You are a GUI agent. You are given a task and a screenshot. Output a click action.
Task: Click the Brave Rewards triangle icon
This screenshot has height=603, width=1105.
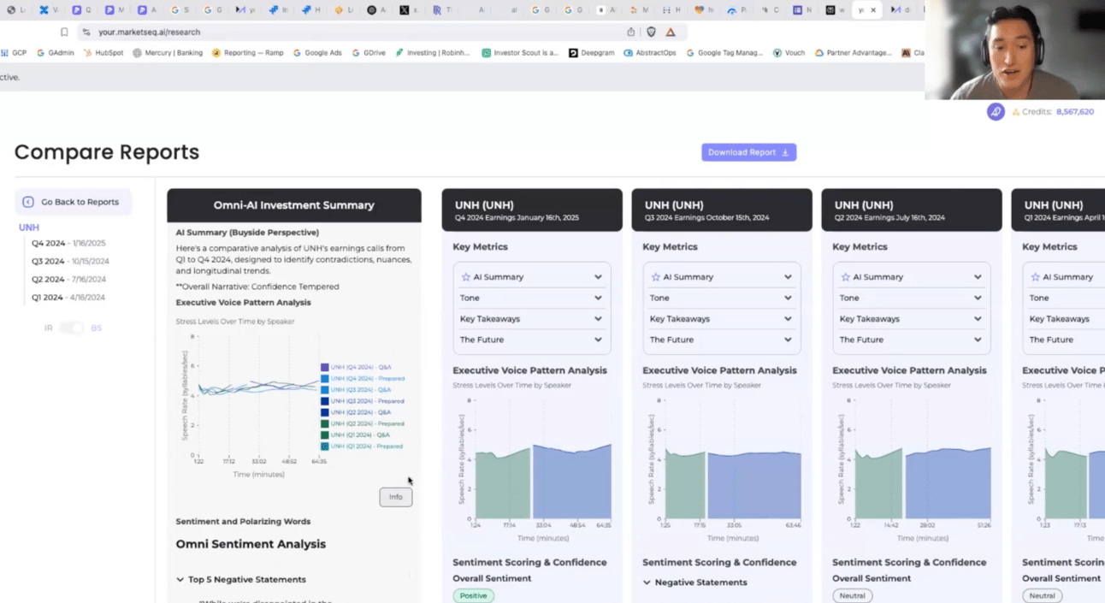[x=671, y=32]
